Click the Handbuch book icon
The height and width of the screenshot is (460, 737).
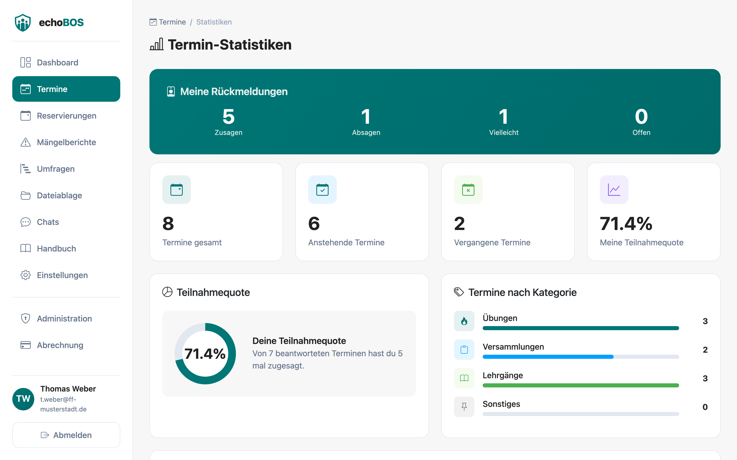coord(26,248)
